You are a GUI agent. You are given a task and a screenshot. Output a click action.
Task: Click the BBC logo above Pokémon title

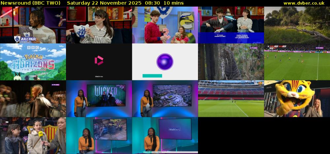[33, 48]
